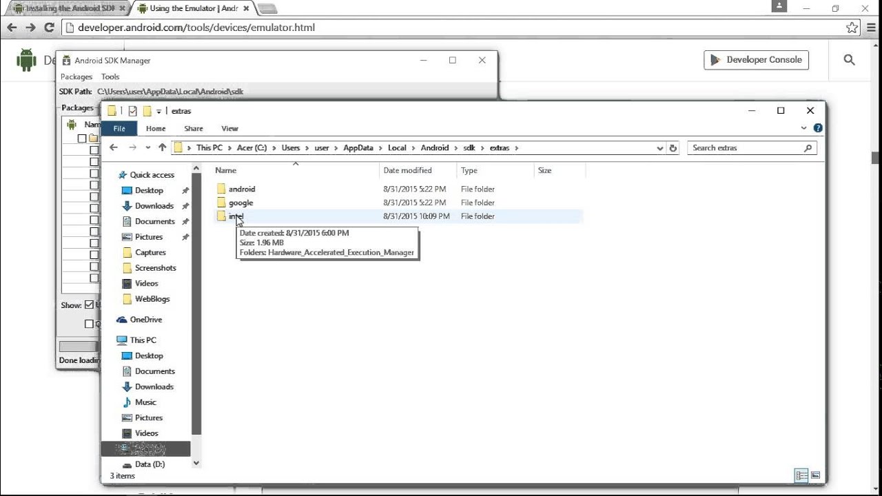This screenshot has height=496, width=882.
Task: Expand the Explorer ribbon chevron
Action: click(x=803, y=128)
